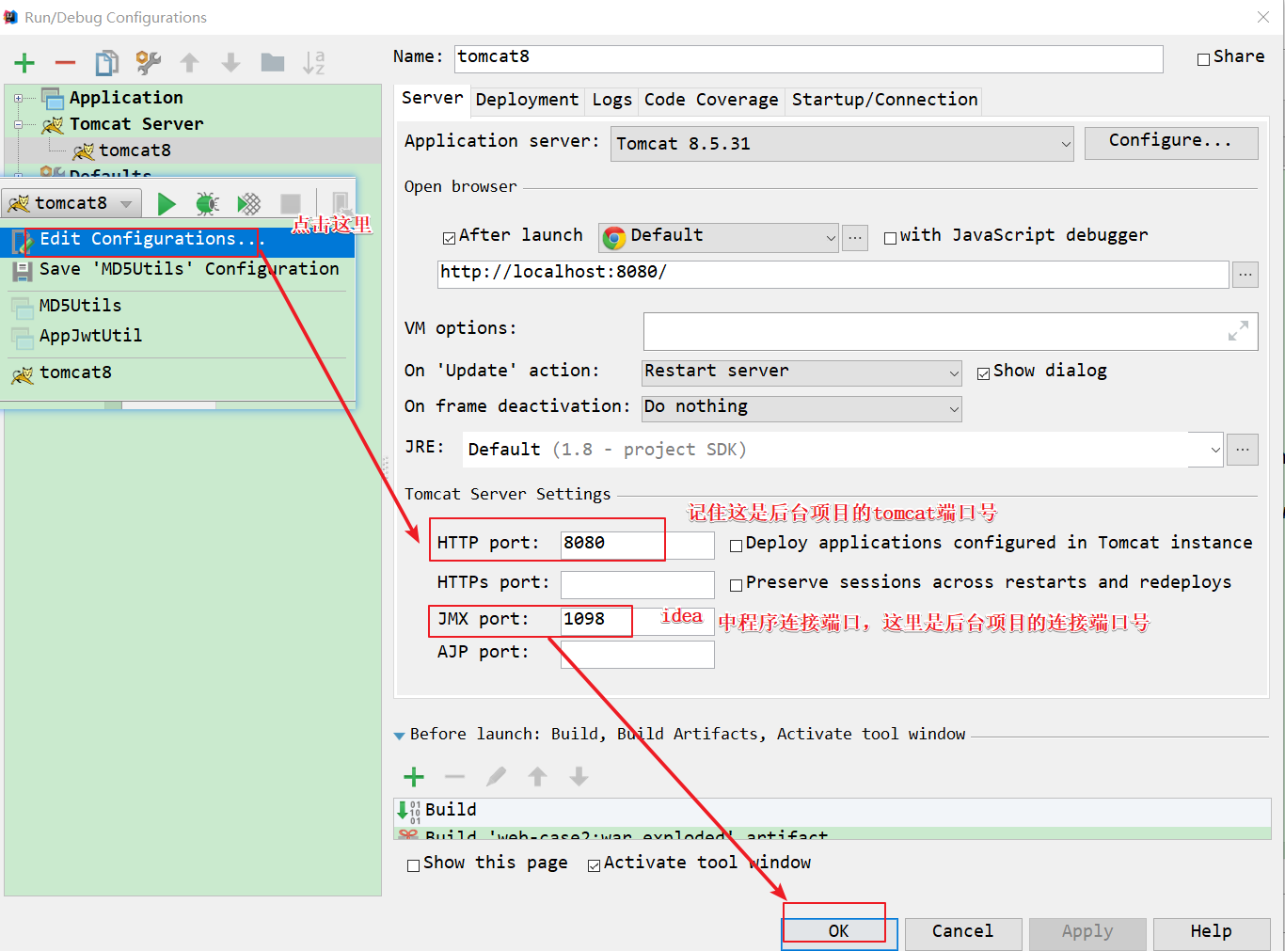Click the ellipsis button beside the localhost URL

pyautogui.click(x=1245, y=275)
